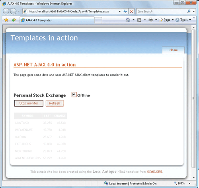Click the LAST column header
This screenshot has width=199, height=188.
click(47, 116)
